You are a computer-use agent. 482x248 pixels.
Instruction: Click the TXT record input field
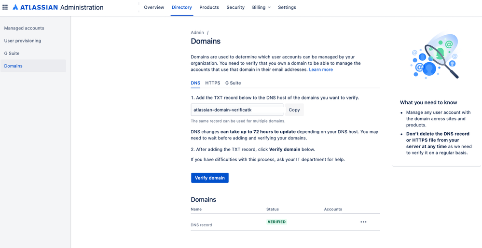coord(237,110)
